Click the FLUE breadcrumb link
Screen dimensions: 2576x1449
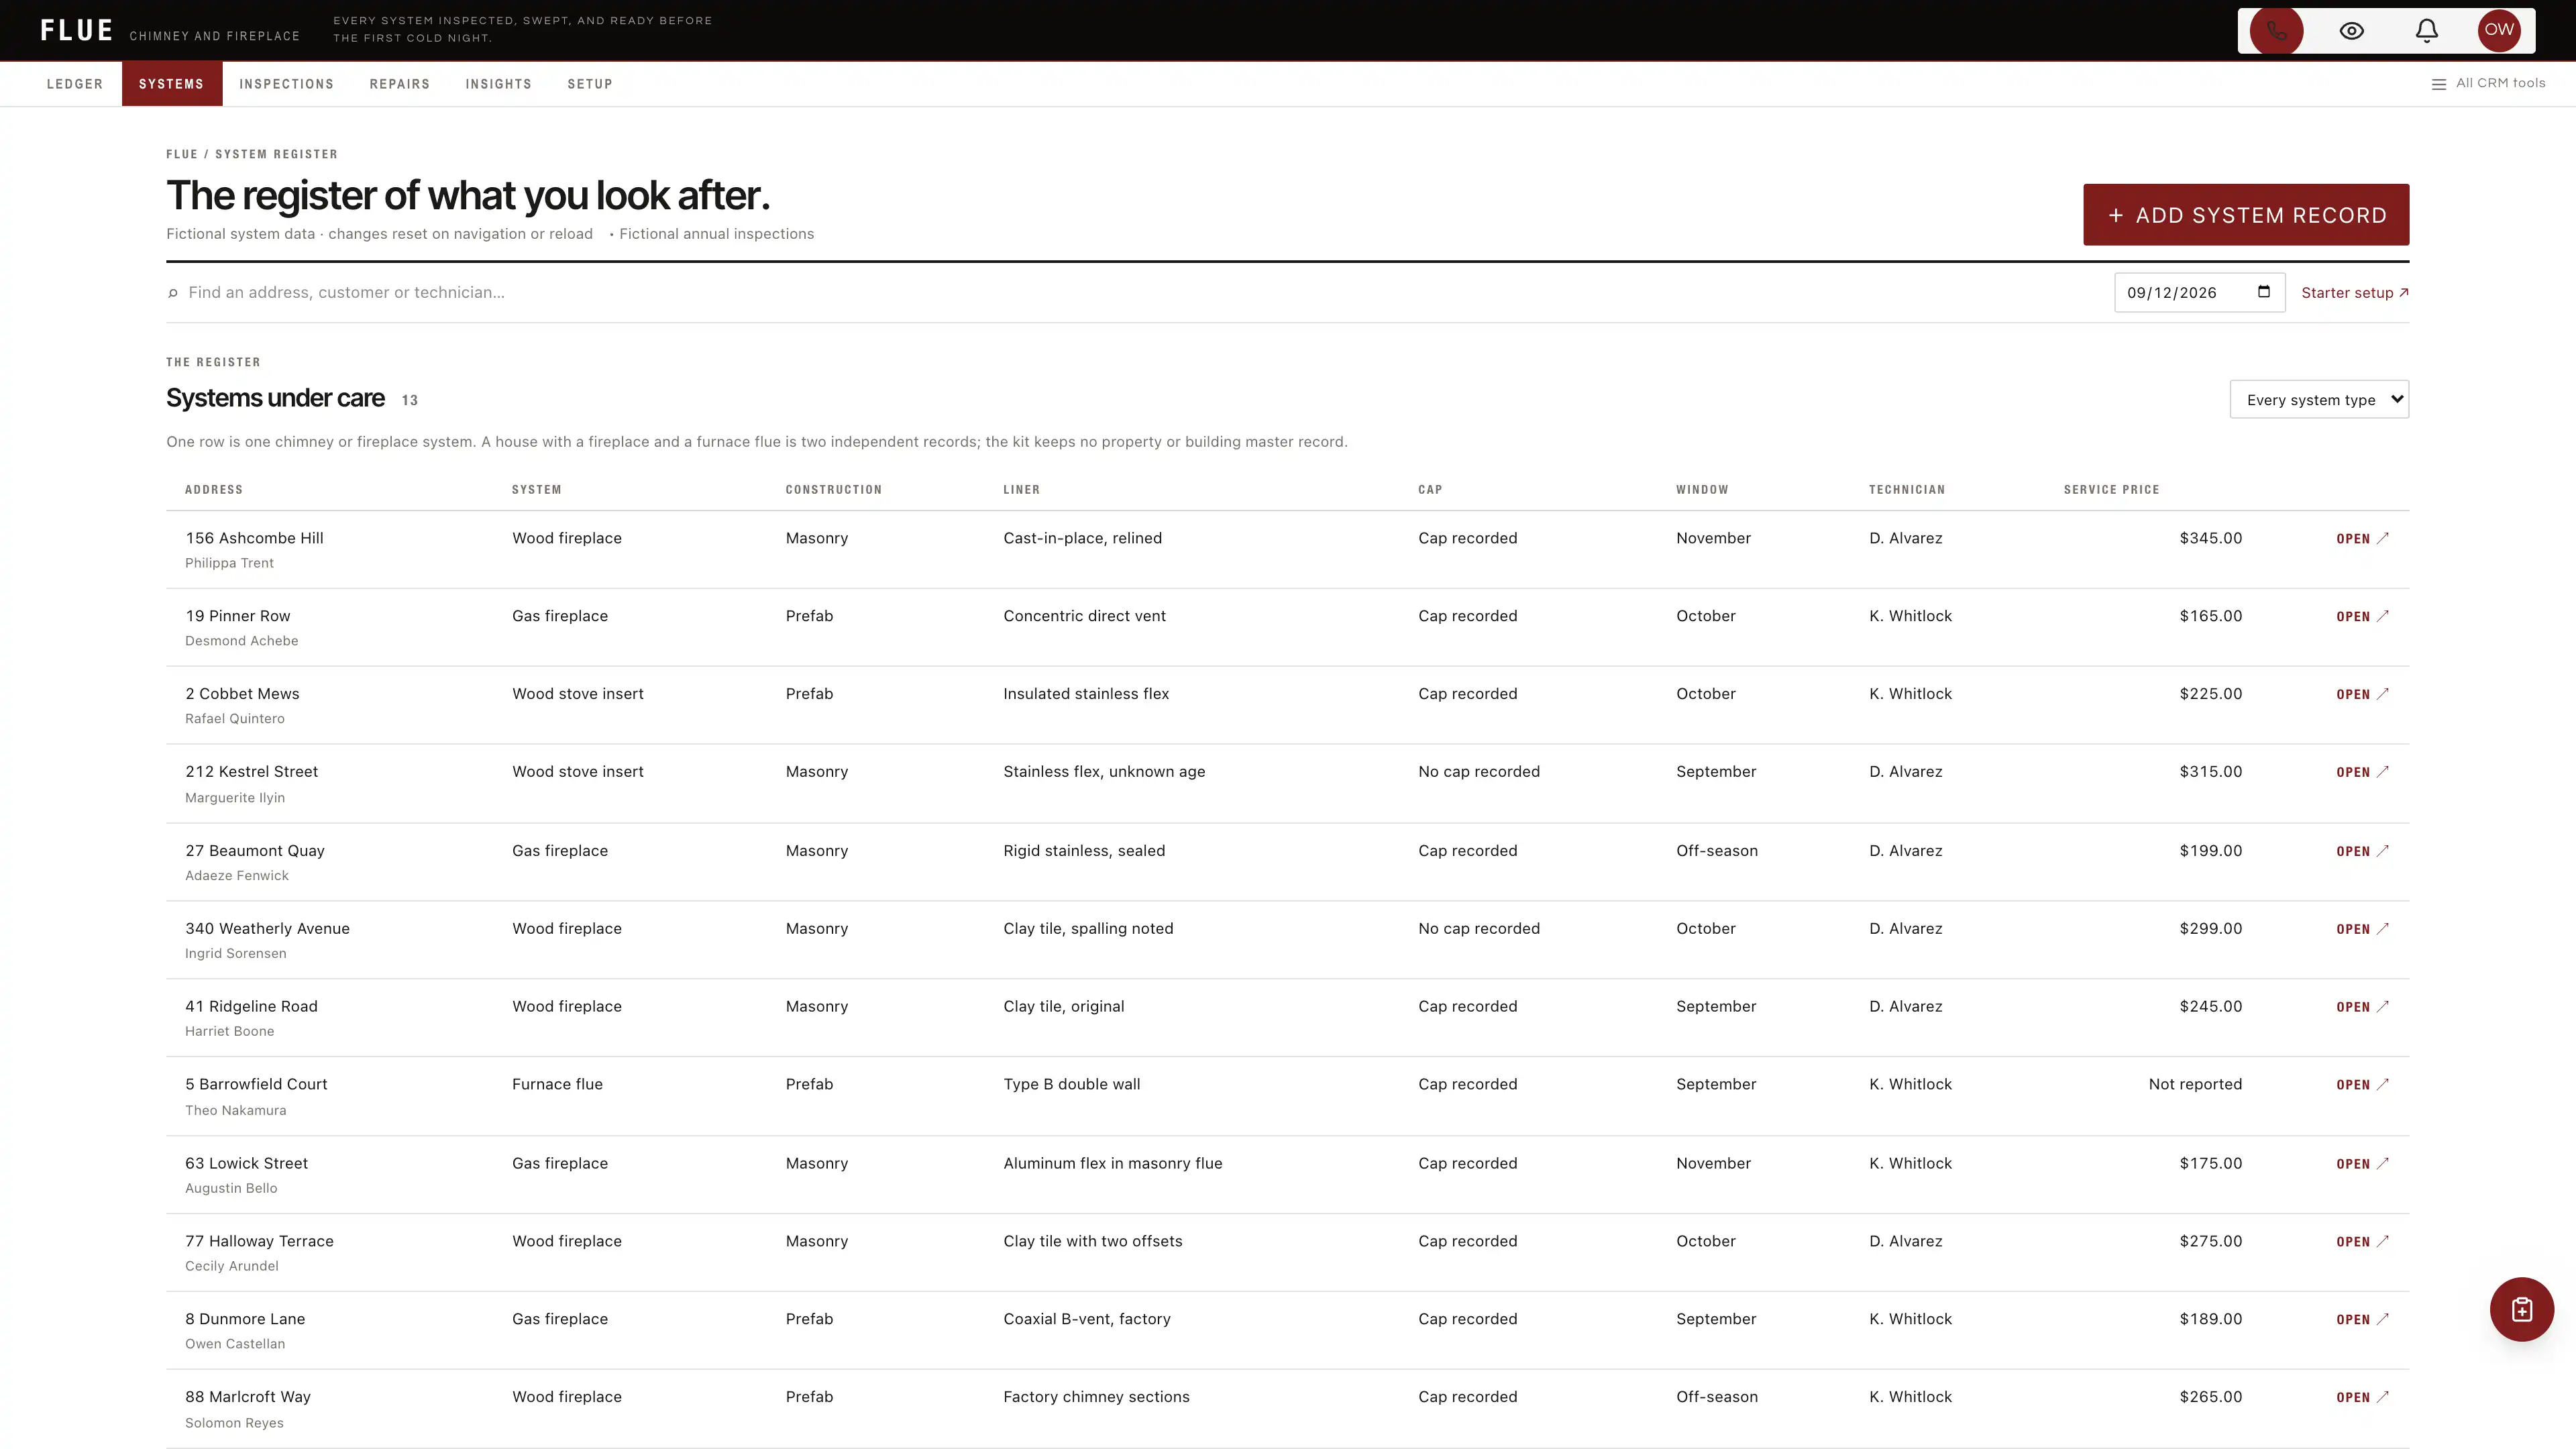coord(182,154)
